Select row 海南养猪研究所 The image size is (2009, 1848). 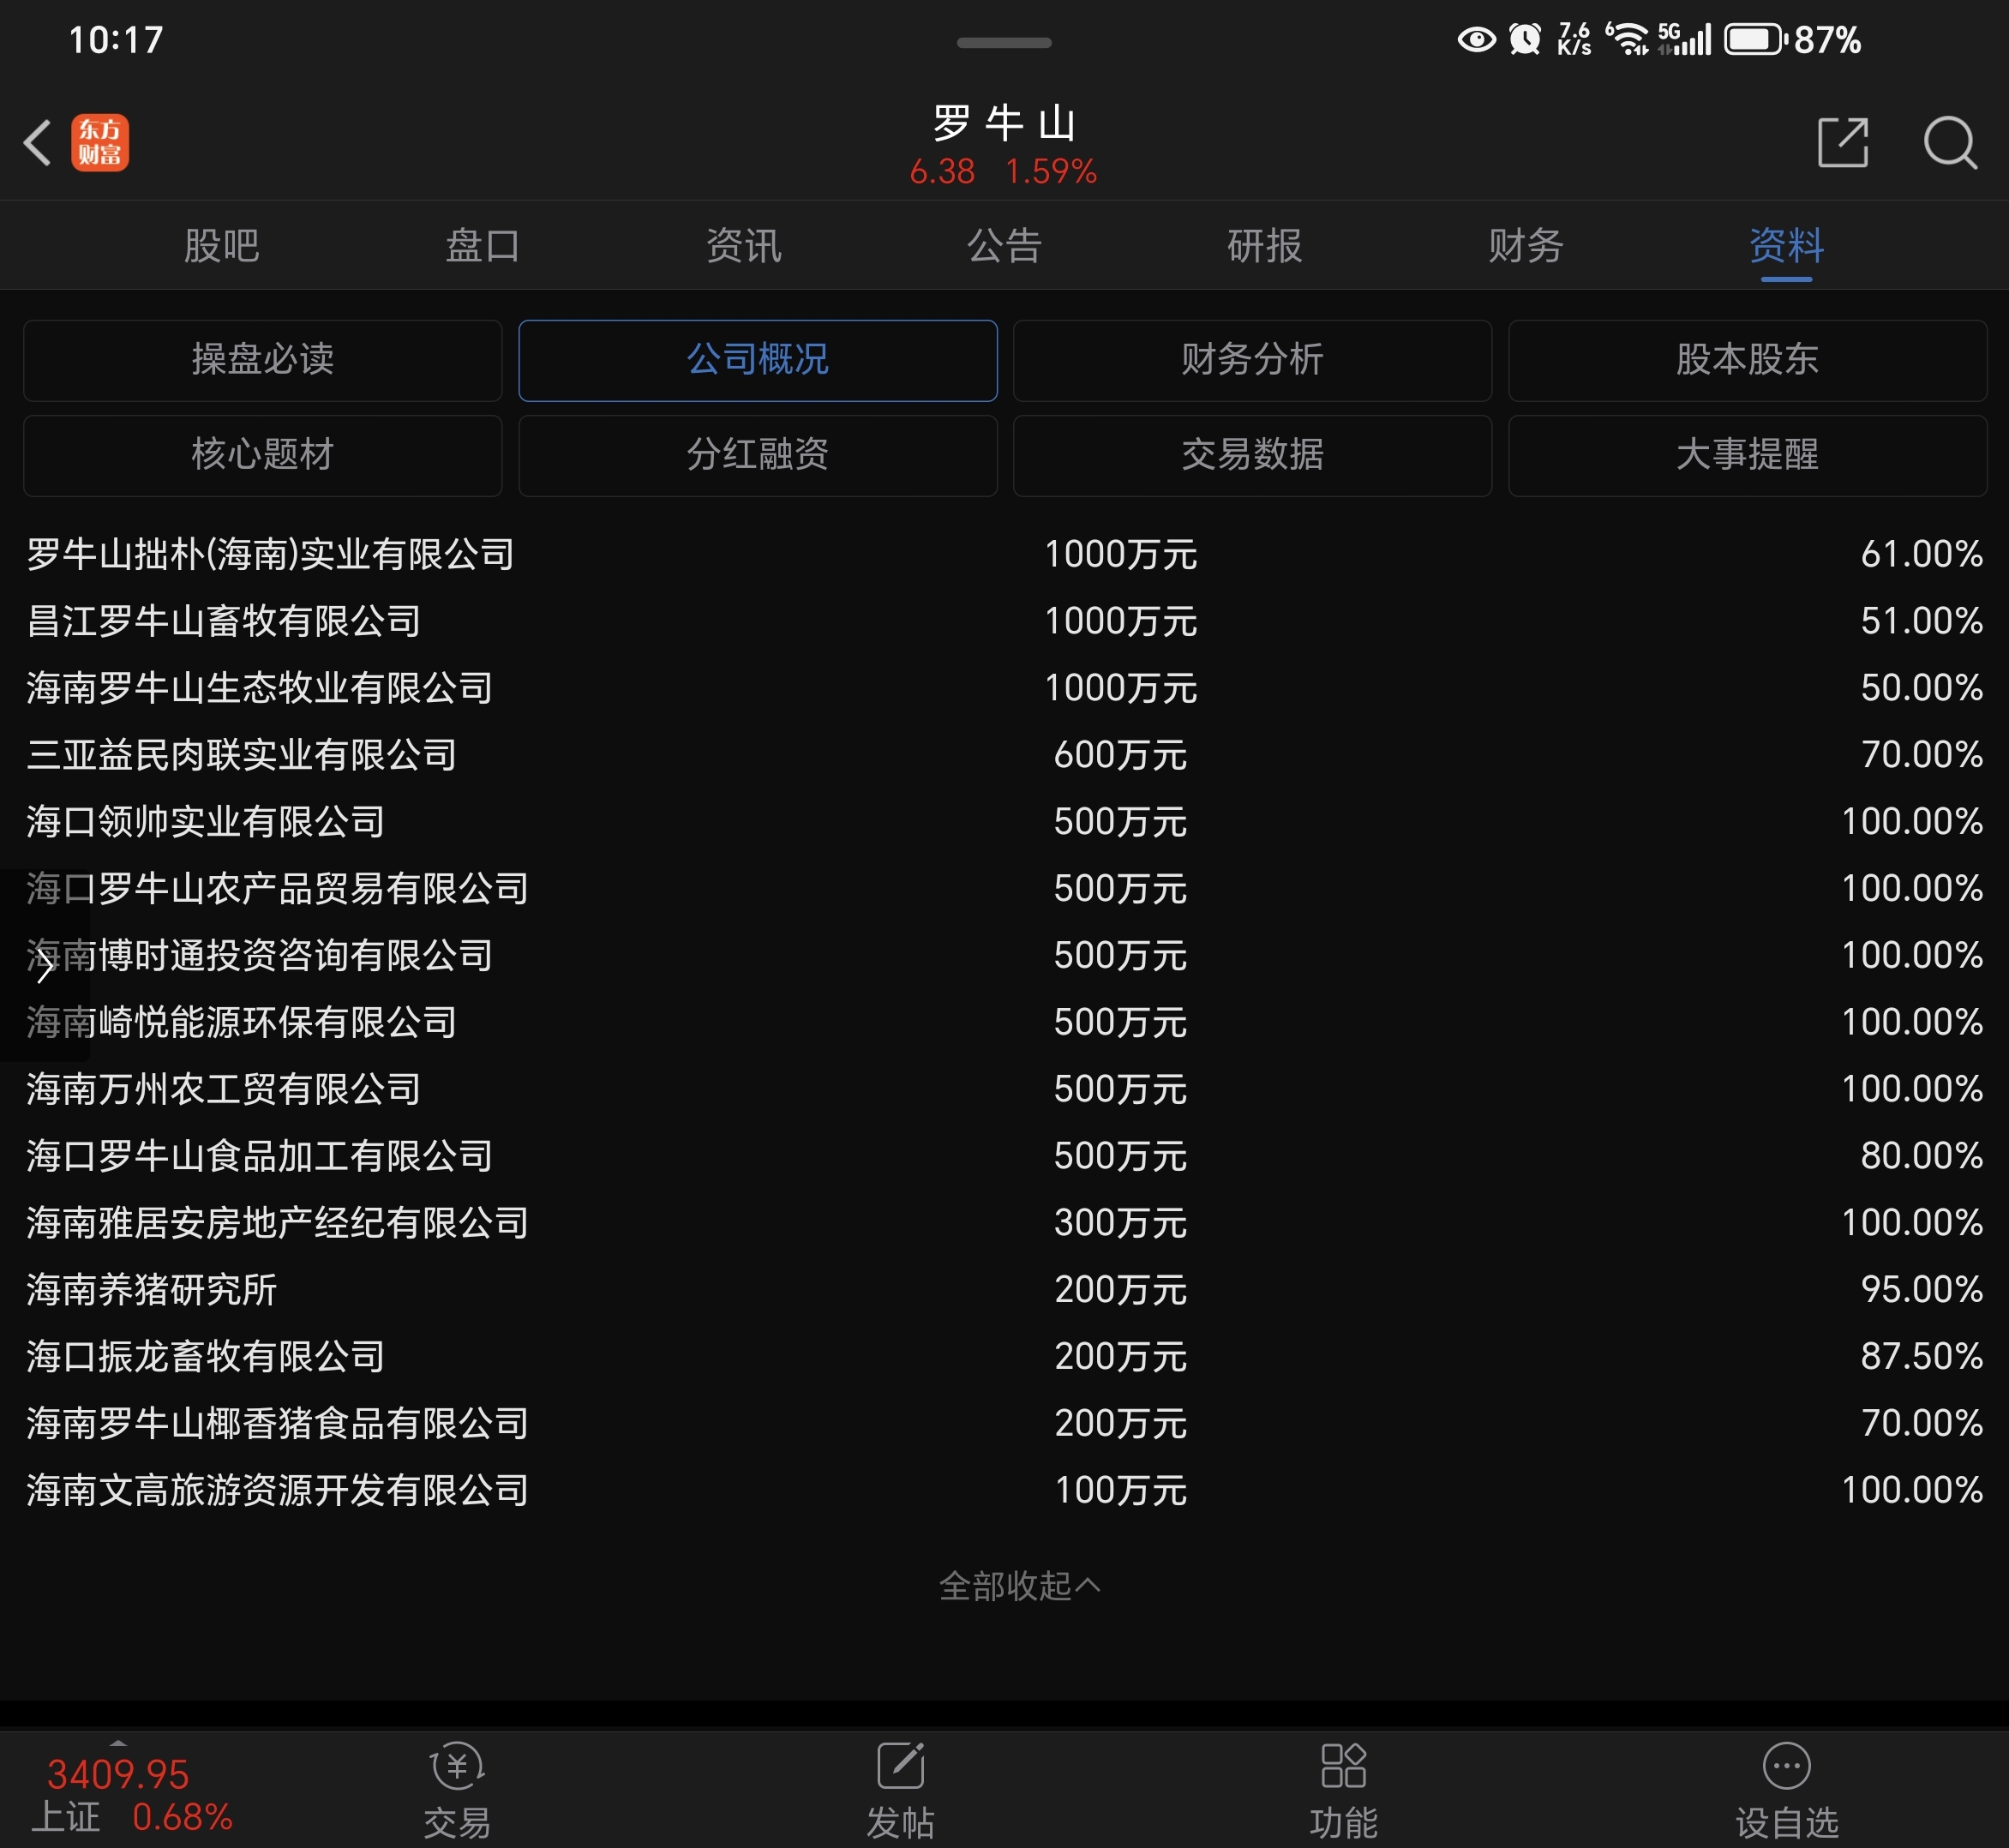(x=1004, y=1290)
